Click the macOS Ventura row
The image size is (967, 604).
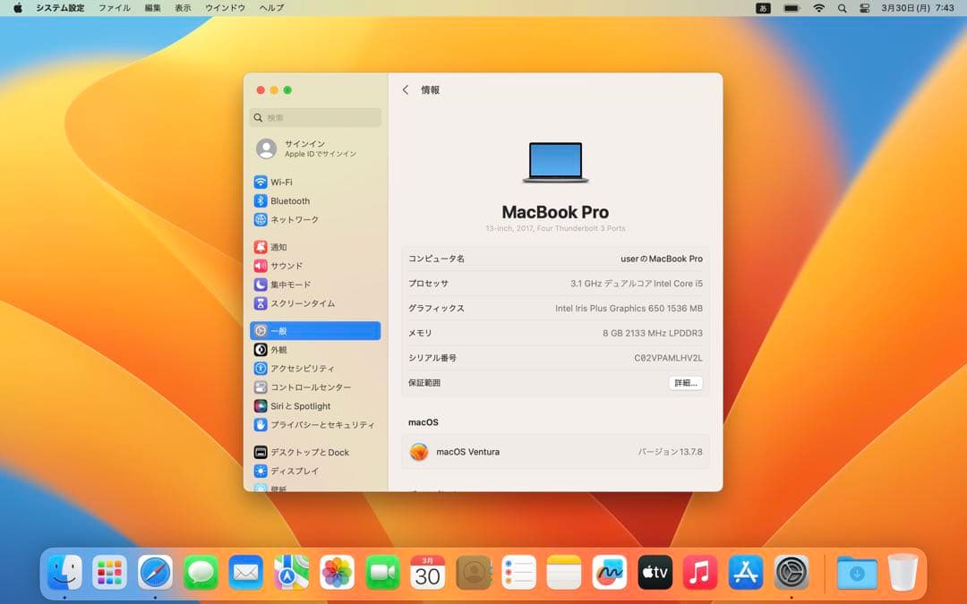point(555,452)
